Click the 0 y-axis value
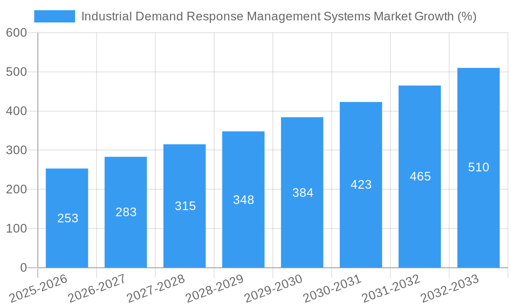Screen dimensions: 511x306 [24, 268]
